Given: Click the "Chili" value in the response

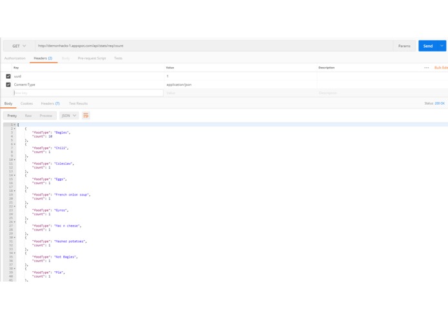Looking at the screenshot, I should 61,148.
